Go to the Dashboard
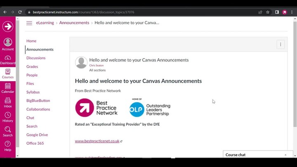297x167 pixels. [x=8, y=60]
